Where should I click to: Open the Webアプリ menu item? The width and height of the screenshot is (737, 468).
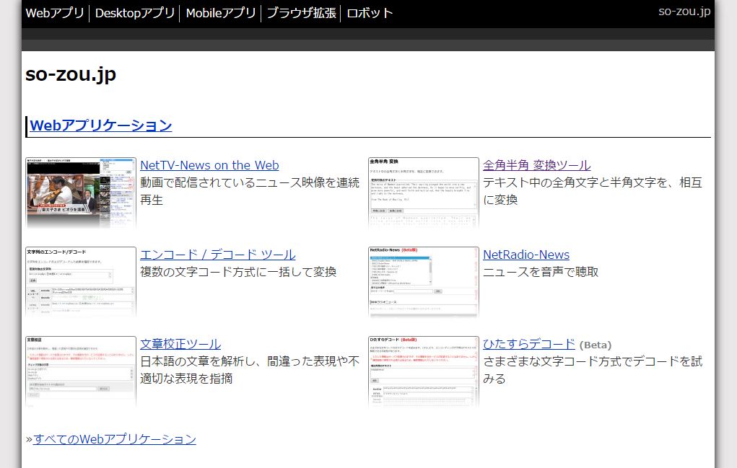point(55,13)
